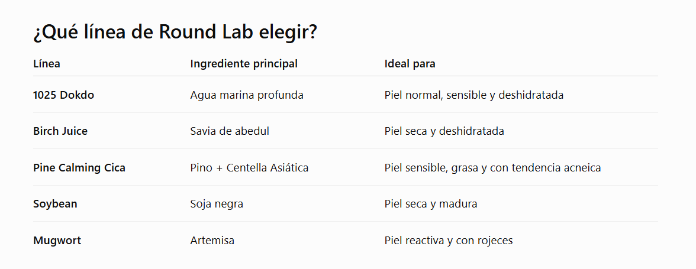
Task: Click the heading '¿Qué línea de Round Lab elegir?'
Action: 175,33
